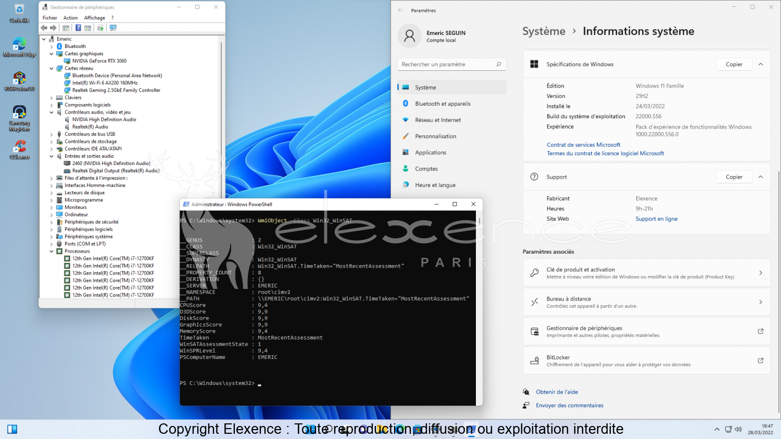
Task: Select Contrôleurs de bus USB row
Action: pos(90,134)
